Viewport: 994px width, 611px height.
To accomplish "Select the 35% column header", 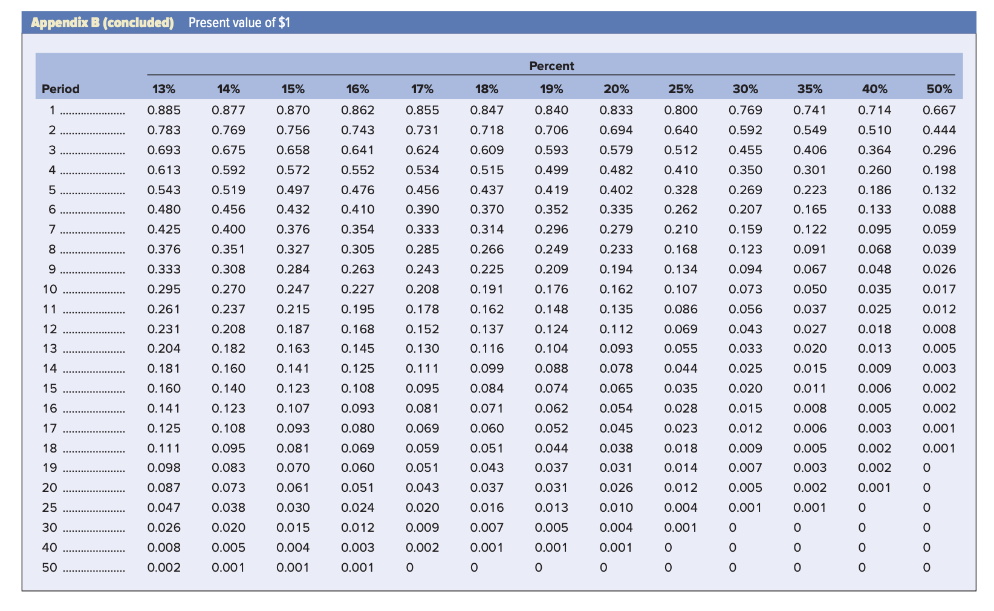I will click(810, 89).
